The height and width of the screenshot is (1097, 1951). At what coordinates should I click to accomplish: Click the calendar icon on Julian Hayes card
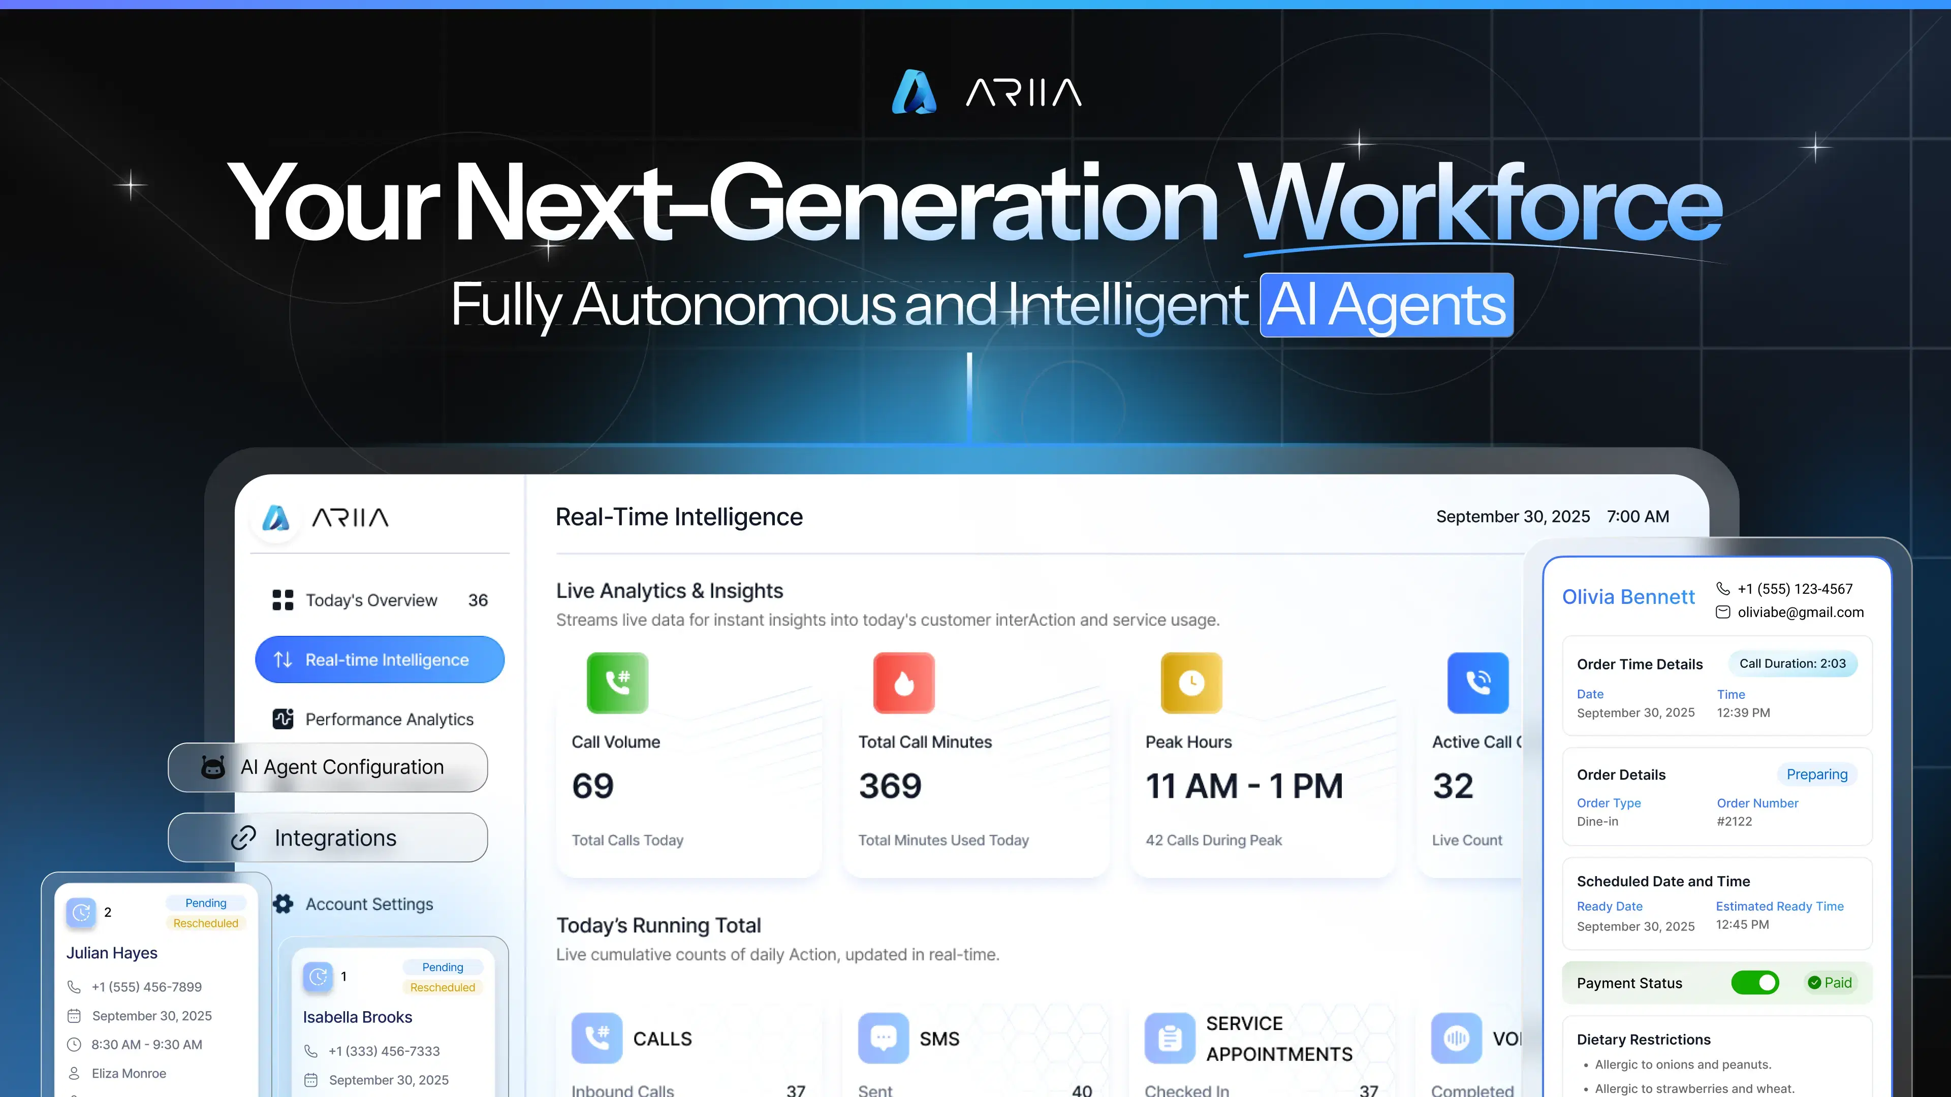[x=74, y=1016]
